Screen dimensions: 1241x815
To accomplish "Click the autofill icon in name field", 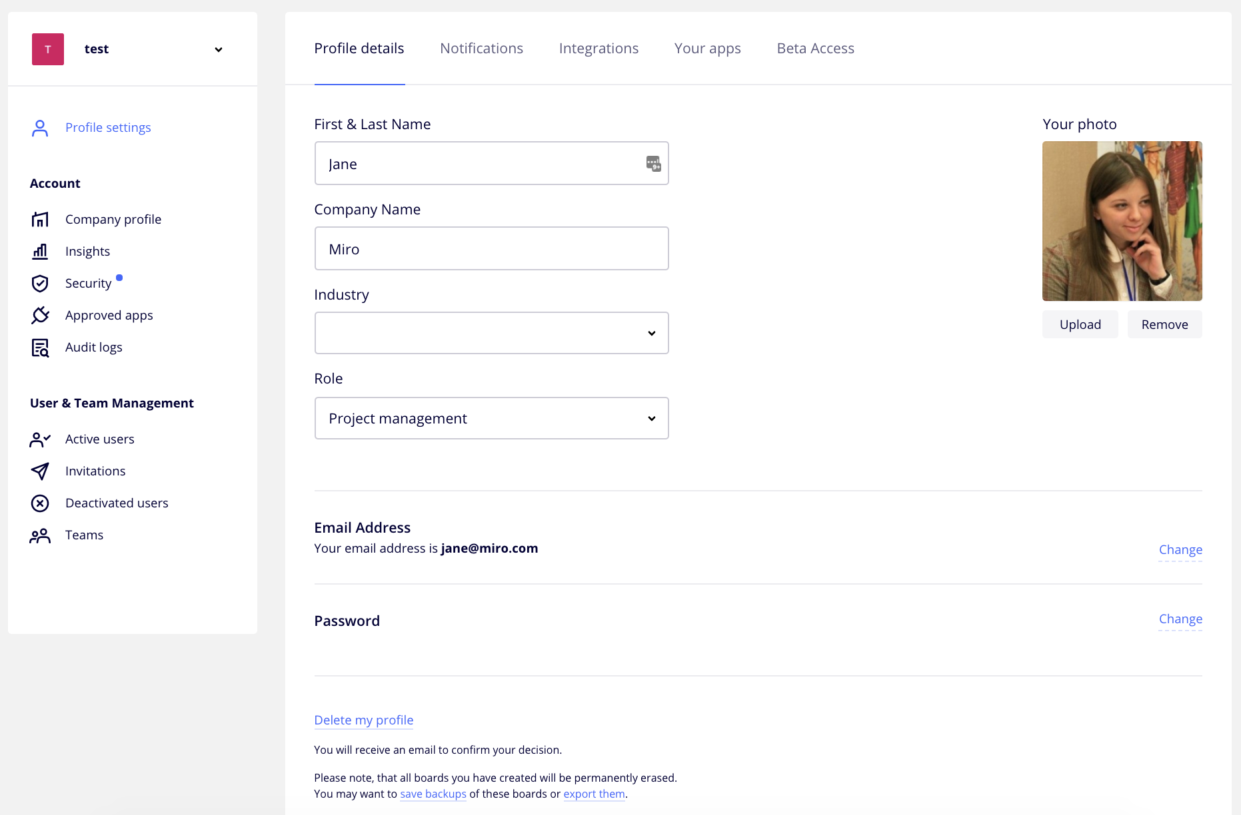I will pyautogui.click(x=653, y=164).
